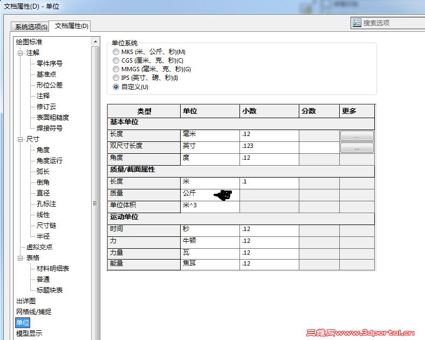The height and width of the screenshot is (340, 425).
Task: Switch to 系统选项 tab
Action: point(31,27)
